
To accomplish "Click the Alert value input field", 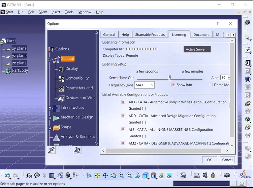I will (224, 78).
